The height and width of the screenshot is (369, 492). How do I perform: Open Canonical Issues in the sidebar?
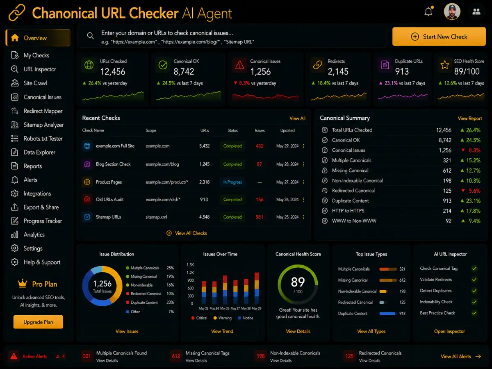[x=42, y=97]
